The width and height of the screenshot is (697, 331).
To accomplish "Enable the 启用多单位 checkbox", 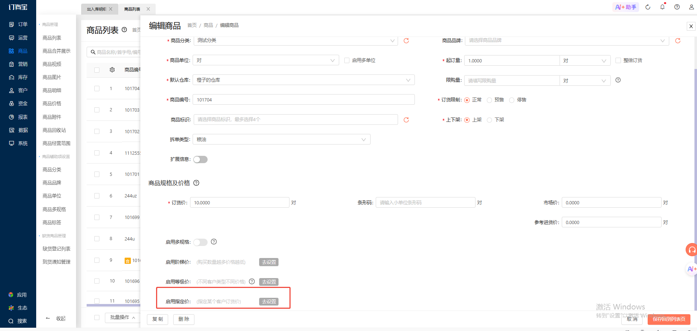I will 347,60.
